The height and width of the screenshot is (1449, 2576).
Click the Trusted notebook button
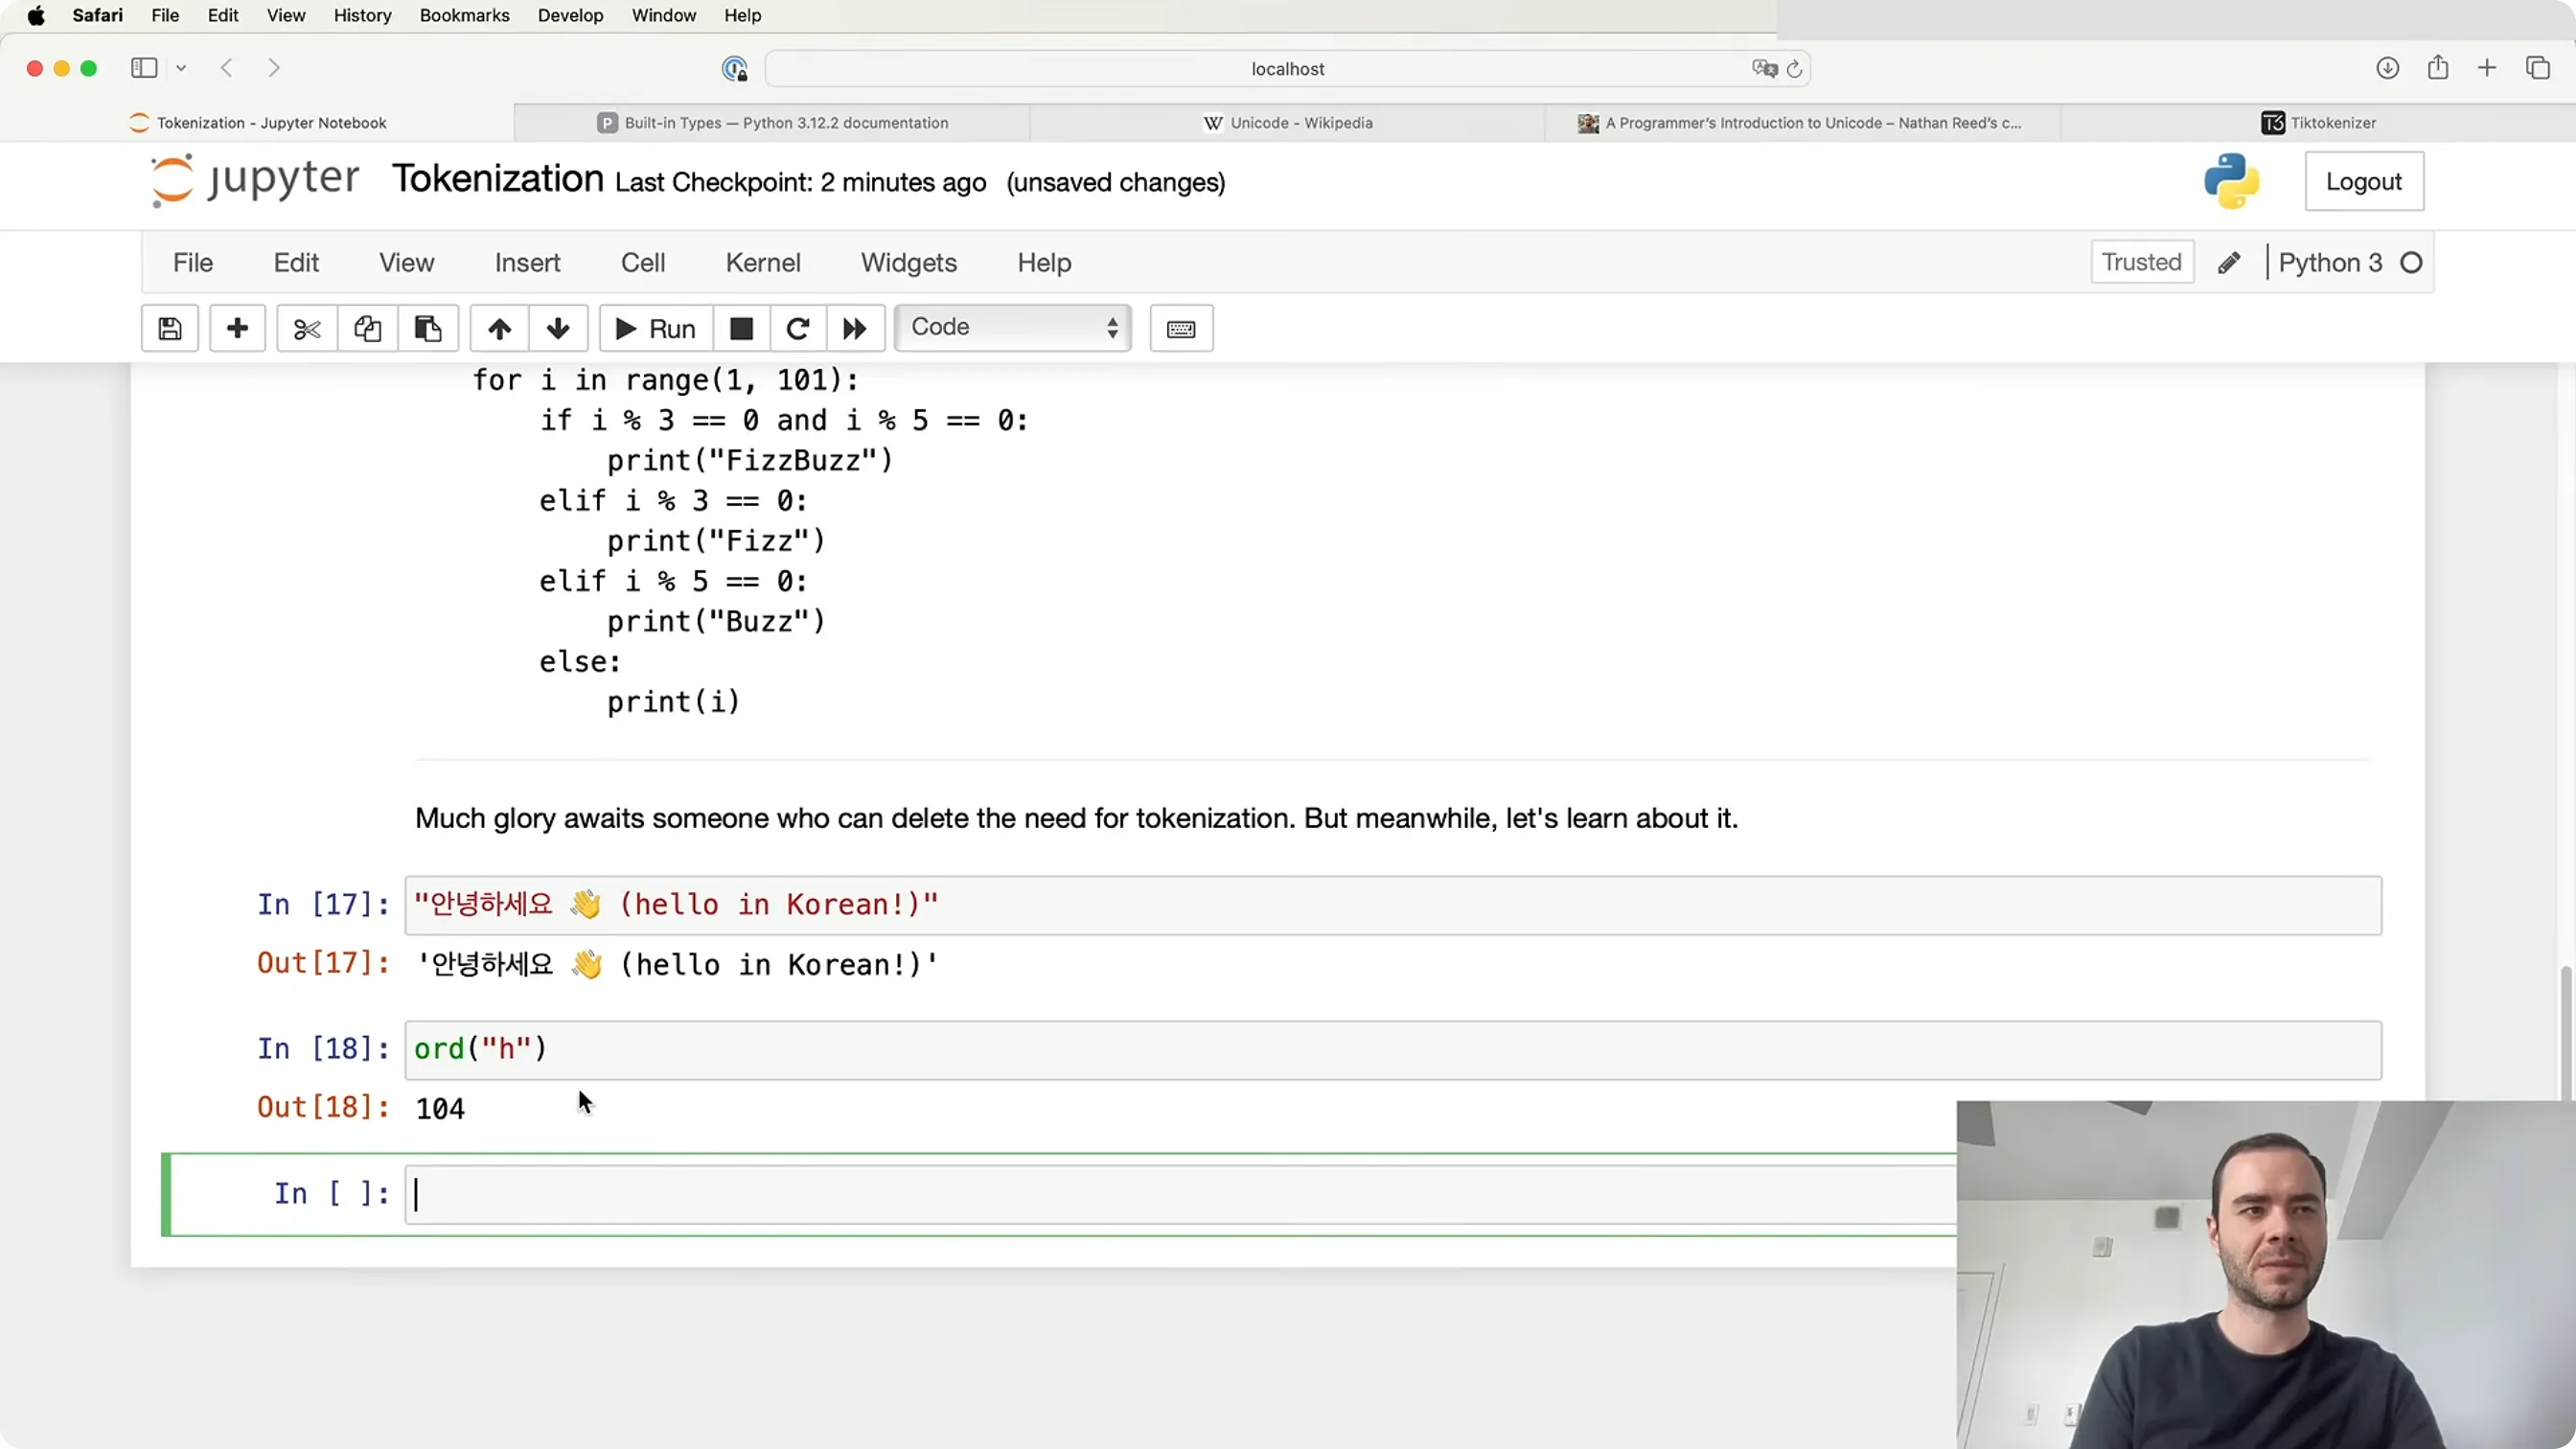tap(2142, 262)
